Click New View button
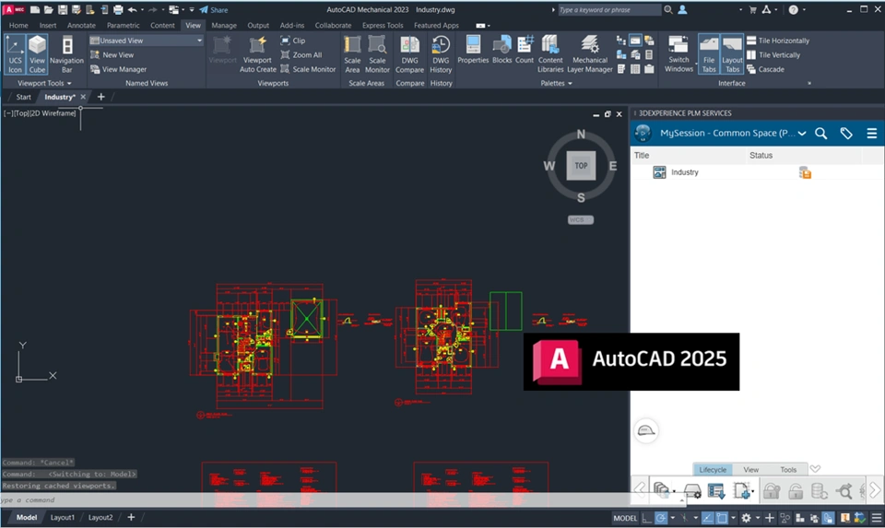Viewport: 885px width, 528px height. coord(112,54)
